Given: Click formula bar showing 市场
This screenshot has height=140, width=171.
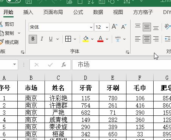Looking at the screenshot, I should coord(122,65).
